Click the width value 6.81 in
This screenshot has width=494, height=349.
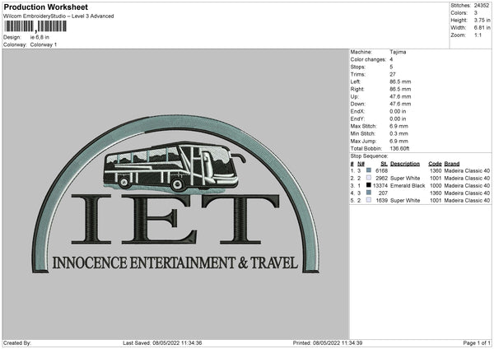pos(482,28)
